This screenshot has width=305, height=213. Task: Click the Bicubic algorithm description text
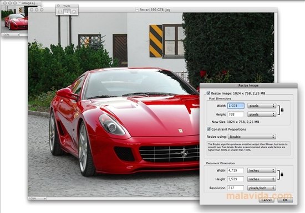tap(248, 147)
